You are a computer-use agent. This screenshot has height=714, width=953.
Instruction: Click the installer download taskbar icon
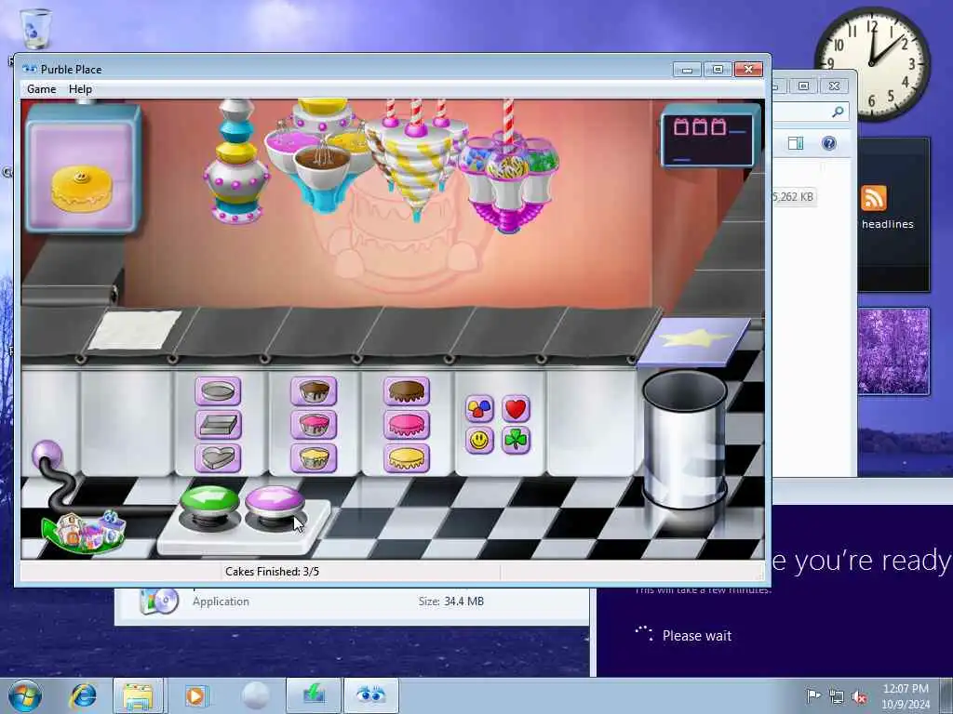click(x=314, y=695)
